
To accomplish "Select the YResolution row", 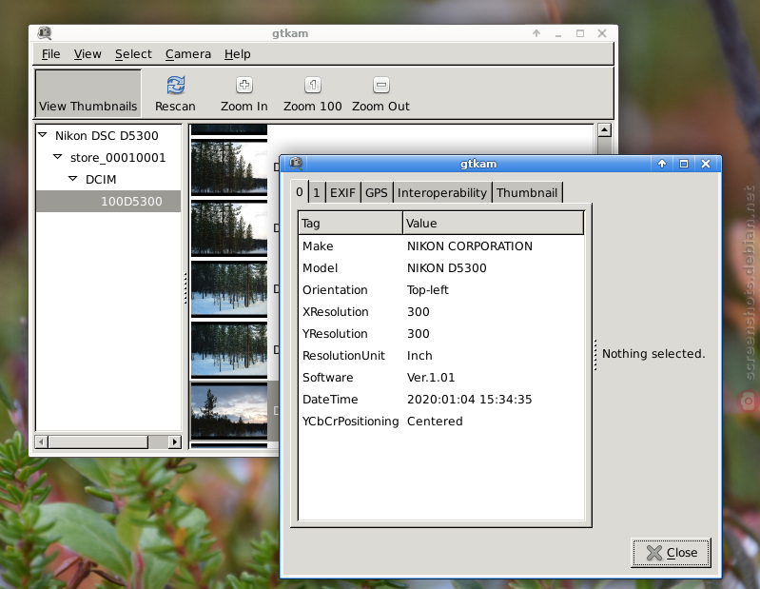I will [x=441, y=334].
